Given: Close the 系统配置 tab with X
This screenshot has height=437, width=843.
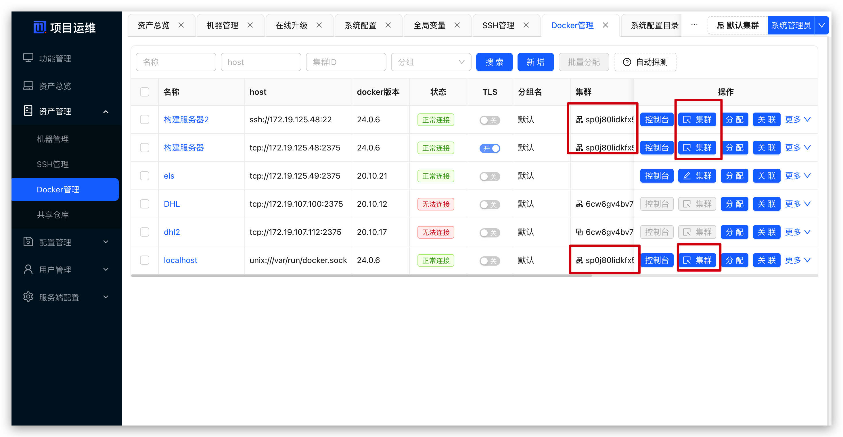Looking at the screenshot, I should tap(388, 25).
